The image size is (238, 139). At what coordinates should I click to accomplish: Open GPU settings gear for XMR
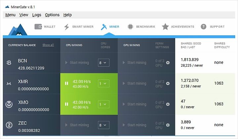click(168, 84)
